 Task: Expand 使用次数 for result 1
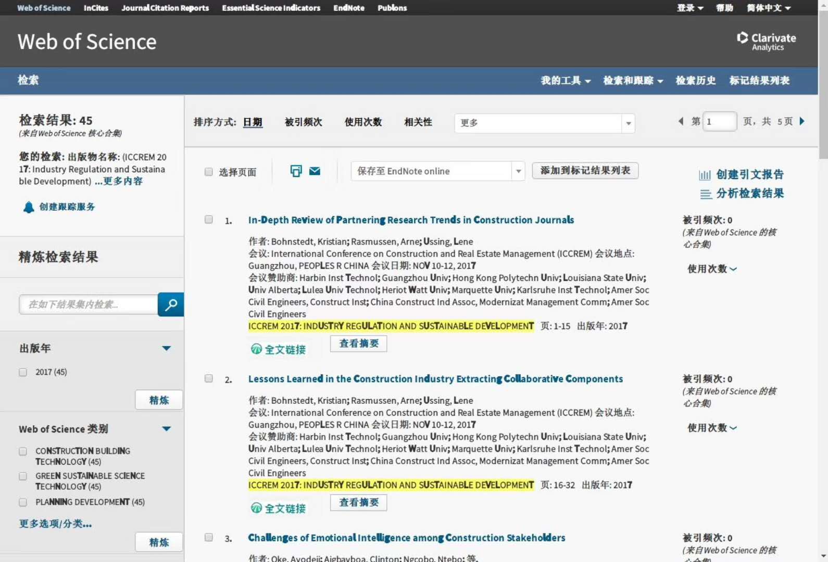[x=712, y=269]
